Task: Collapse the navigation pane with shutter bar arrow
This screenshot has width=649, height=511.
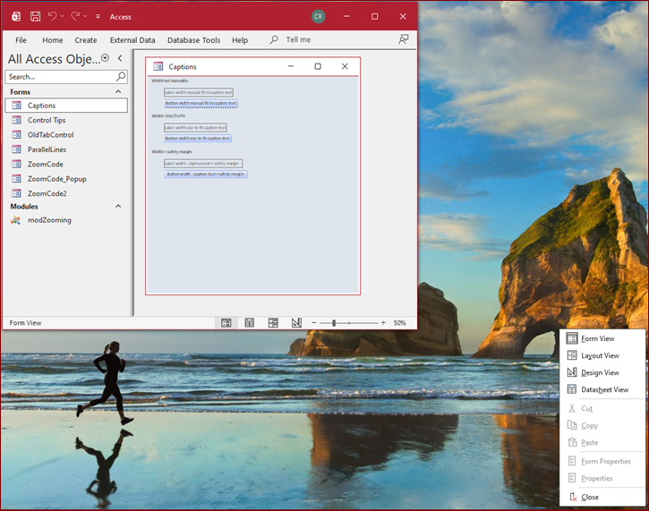Action: tap(120, 58)
